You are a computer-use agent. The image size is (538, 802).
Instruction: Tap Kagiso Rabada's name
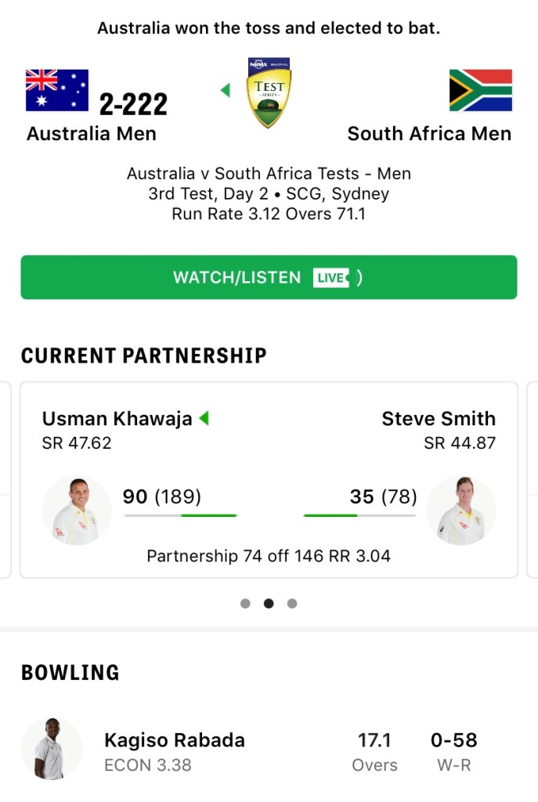pyautogui.click(x=175, y=740)
